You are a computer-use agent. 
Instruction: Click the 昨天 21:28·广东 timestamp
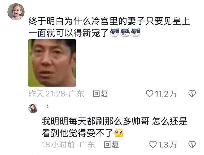[x=56, y=94]
